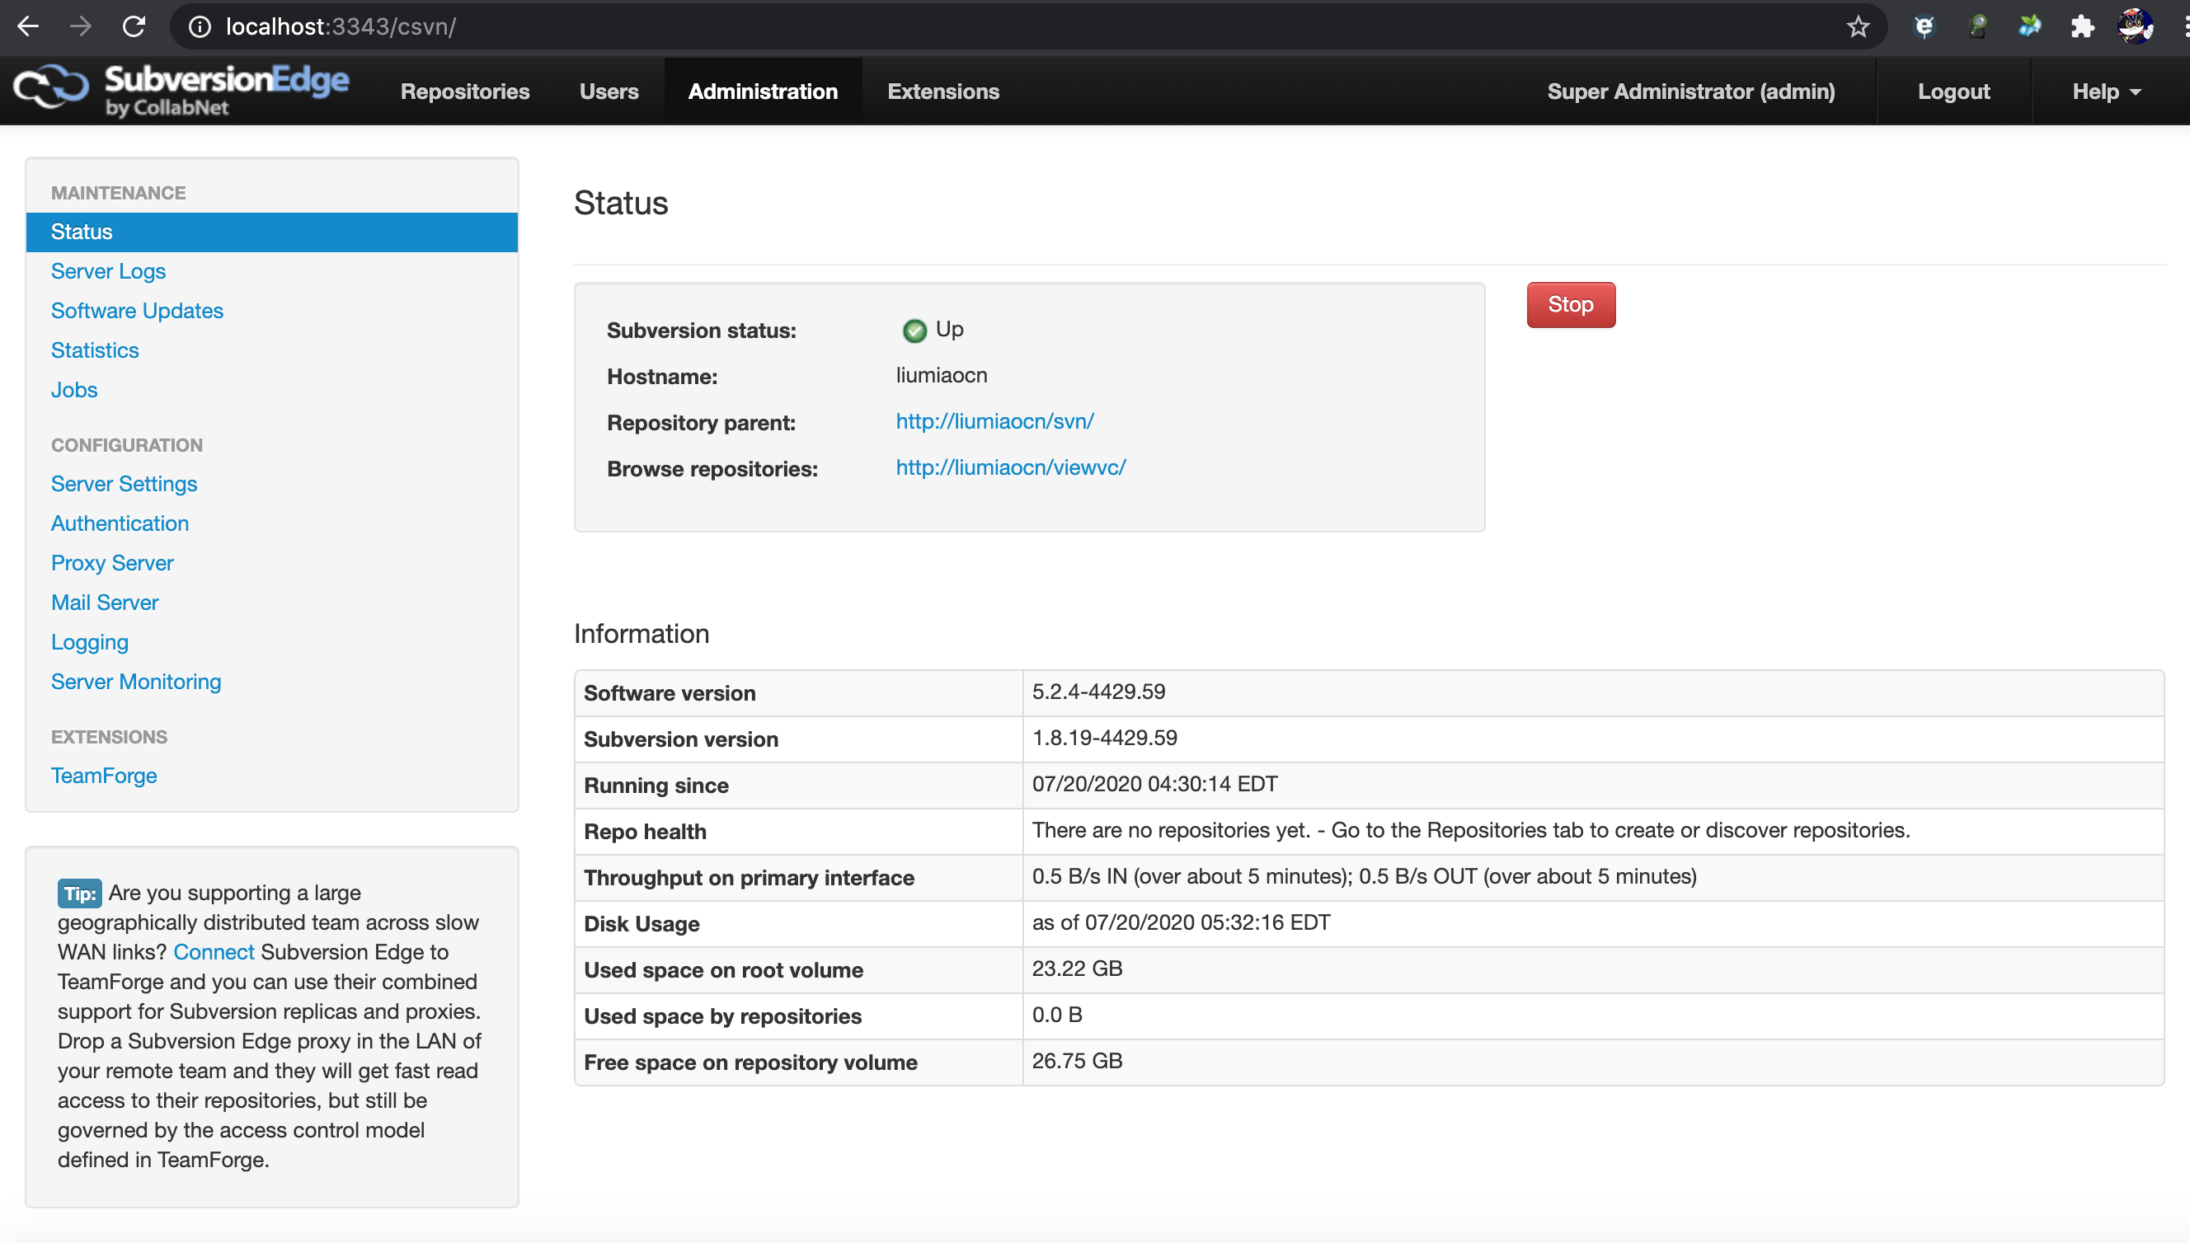Open the Users tab
Image resolution: width=2190 pixels, height=1243 pixels.
pyautogui.click(x=609, y=91)
